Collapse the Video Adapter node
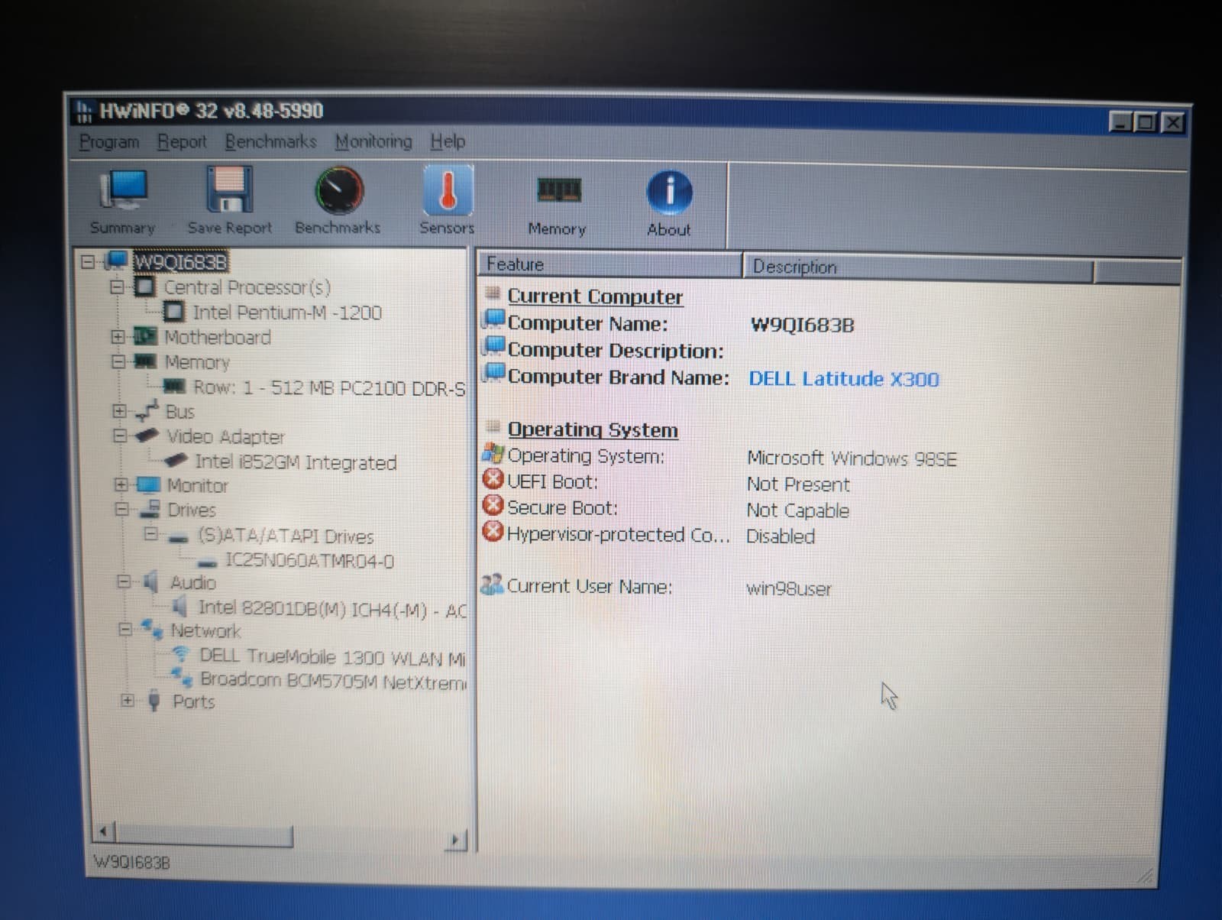The width and height of the screenshot is (1222, 920). 119,436
